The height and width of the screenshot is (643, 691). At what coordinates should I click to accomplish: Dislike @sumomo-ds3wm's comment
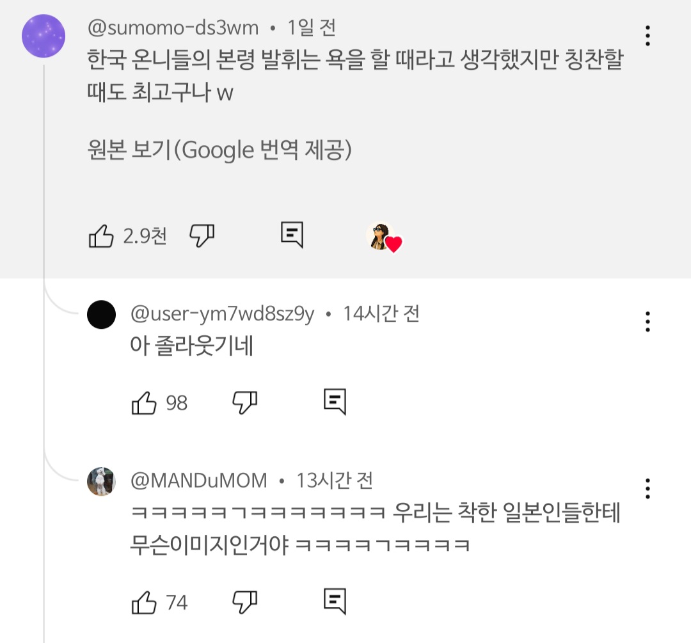point(202,235)
